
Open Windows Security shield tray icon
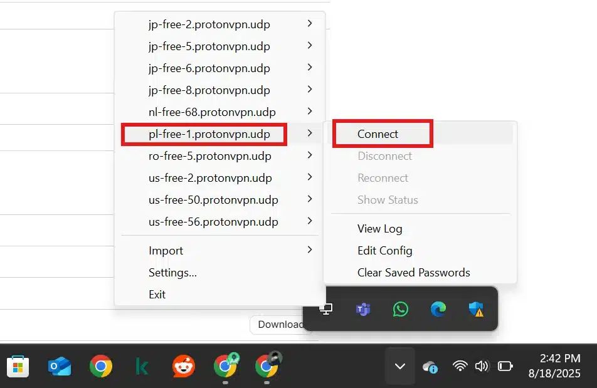475,309
